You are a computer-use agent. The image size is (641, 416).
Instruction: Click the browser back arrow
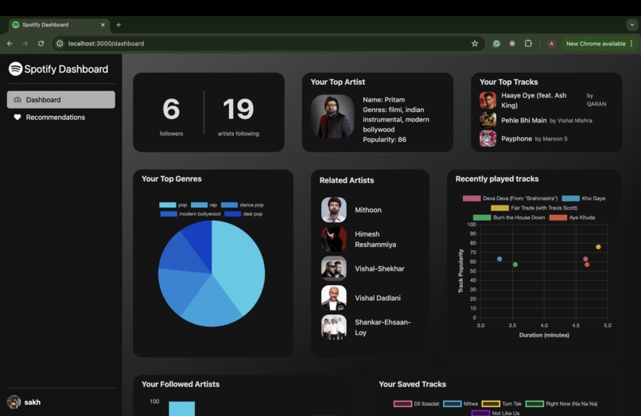[x=10, y=44]
